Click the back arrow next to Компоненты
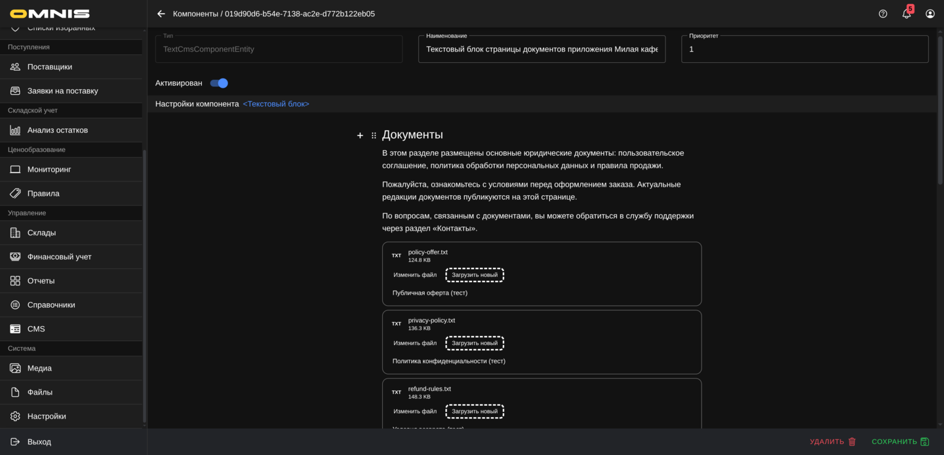Viewport: 944px width, 455px height. pyautogui.click(x=161, y=14)
